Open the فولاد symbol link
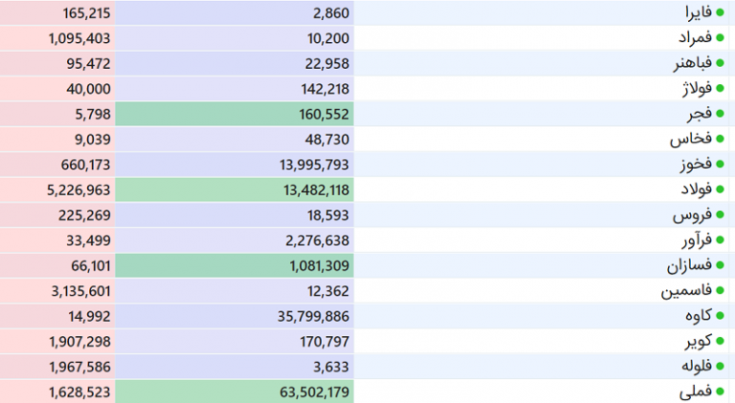Screen dimensions: 735x403 (x=696, y=189)
